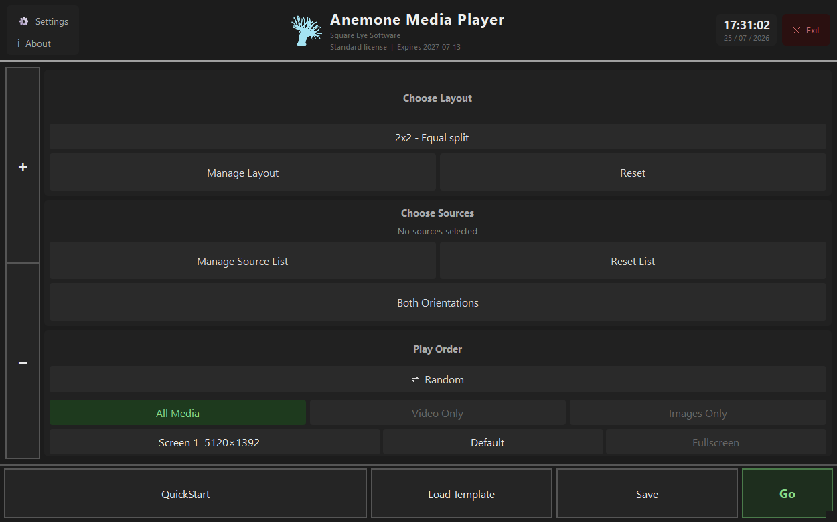Click the minus zoom-out button
This screenshot has width=837, height=522.
(23, 363)
